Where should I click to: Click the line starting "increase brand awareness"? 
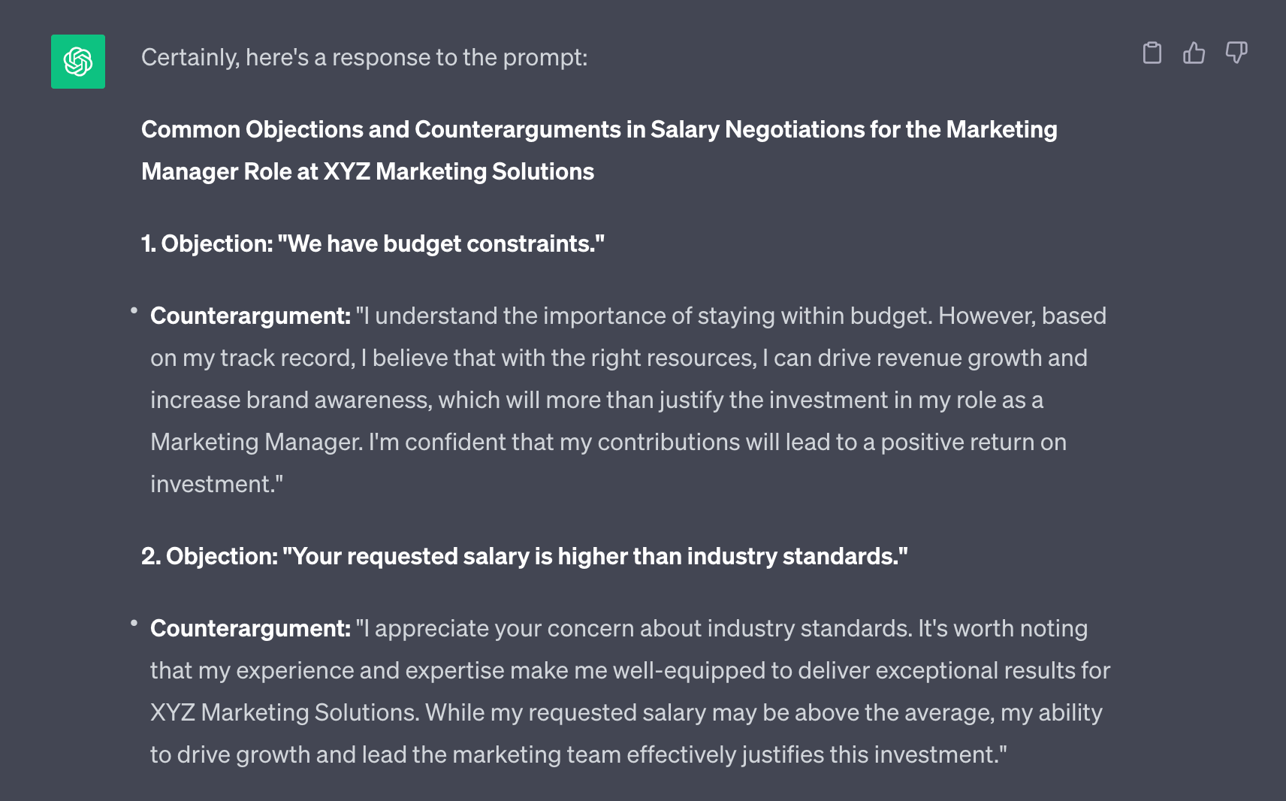[x=596, y=400]
